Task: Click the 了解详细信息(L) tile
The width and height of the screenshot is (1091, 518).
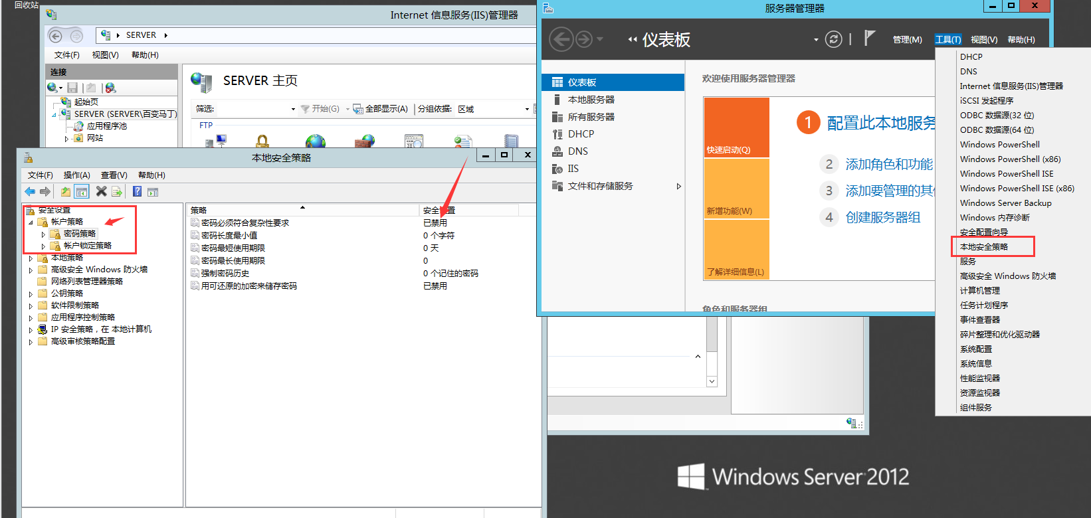Action: [736, 250]
